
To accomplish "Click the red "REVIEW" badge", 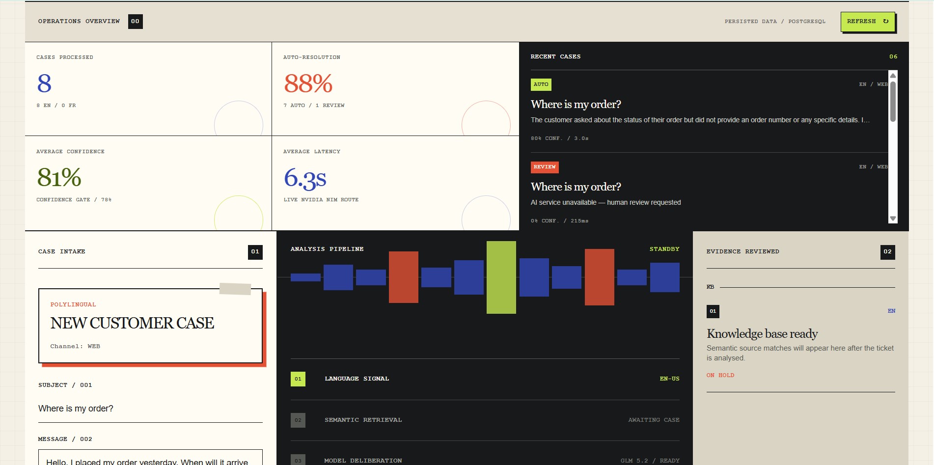I will coord(545,167).
